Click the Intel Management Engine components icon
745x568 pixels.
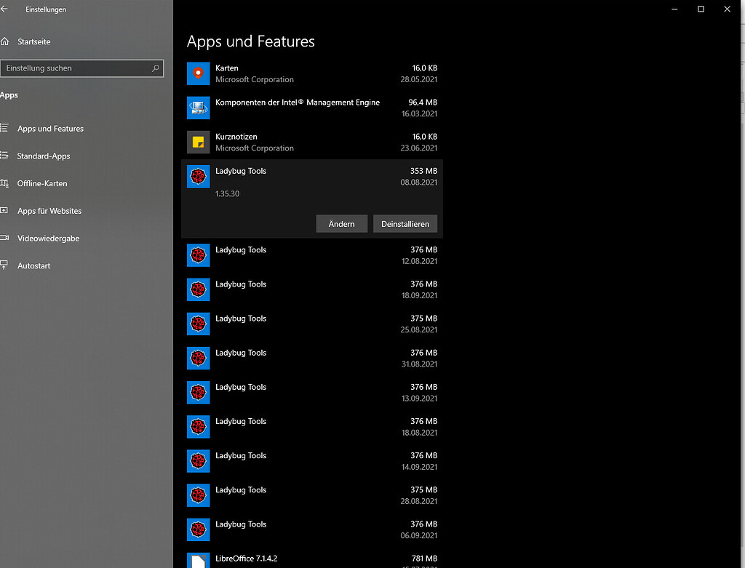[x=198, y=108]
